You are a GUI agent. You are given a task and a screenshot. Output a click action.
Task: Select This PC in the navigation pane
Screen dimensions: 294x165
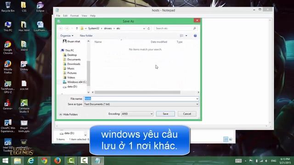(68, 50)
